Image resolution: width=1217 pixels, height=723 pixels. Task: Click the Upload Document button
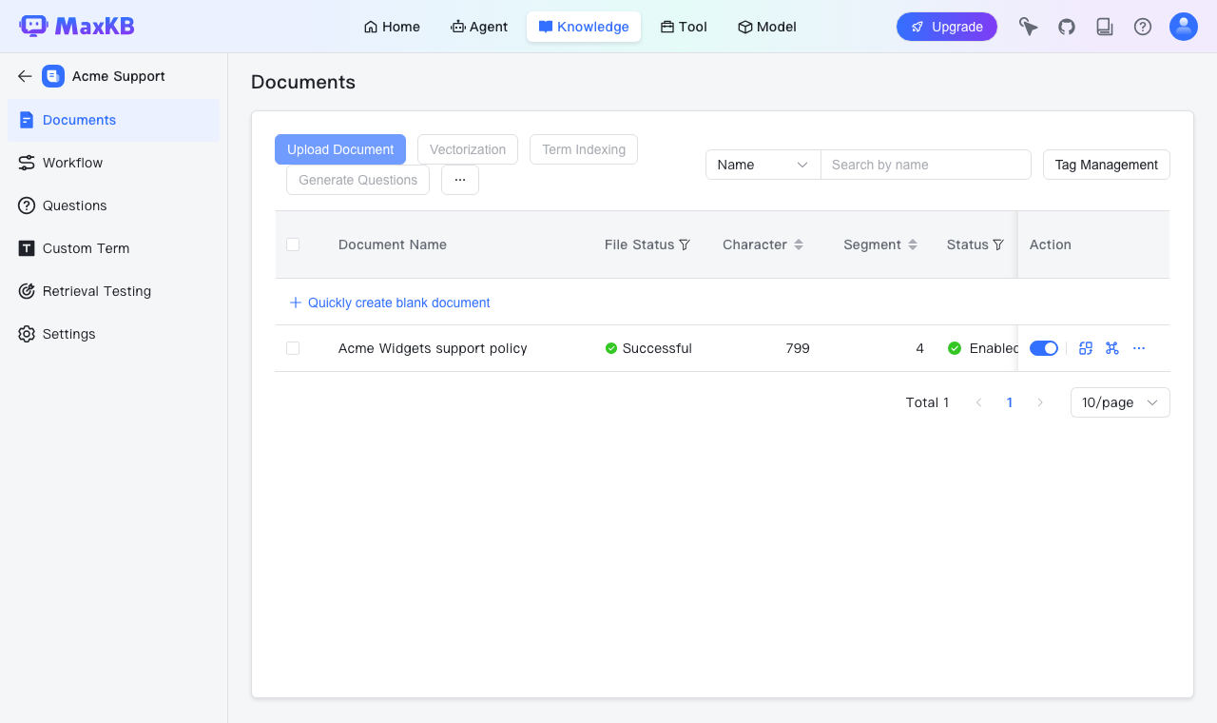coord(340,149)
